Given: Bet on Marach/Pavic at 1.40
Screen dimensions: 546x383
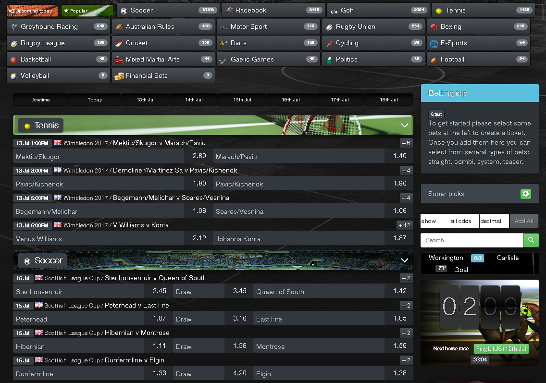Looking at the screenshot, I should tap(313, 156).
